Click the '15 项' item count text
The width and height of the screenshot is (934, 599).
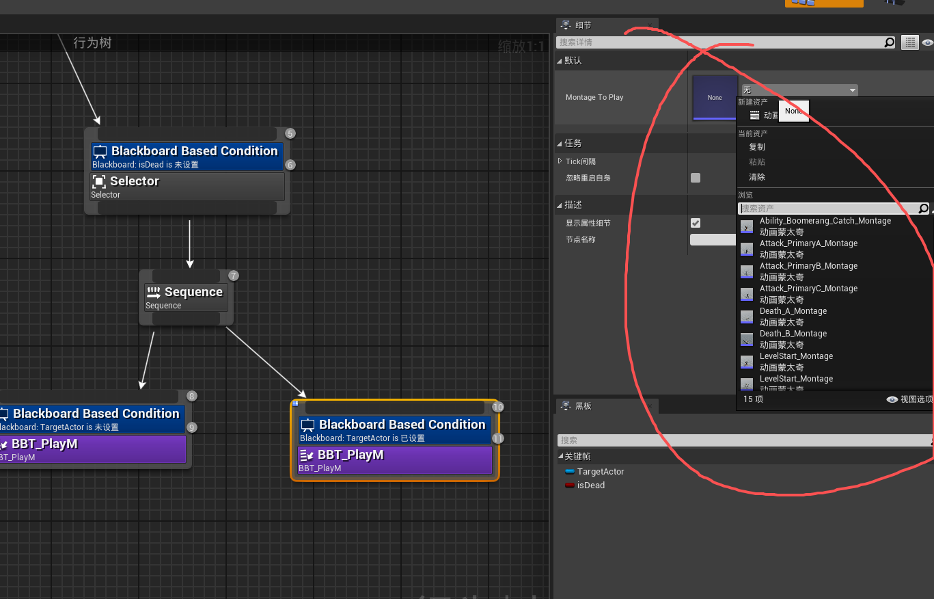click(x=753, y=399)
